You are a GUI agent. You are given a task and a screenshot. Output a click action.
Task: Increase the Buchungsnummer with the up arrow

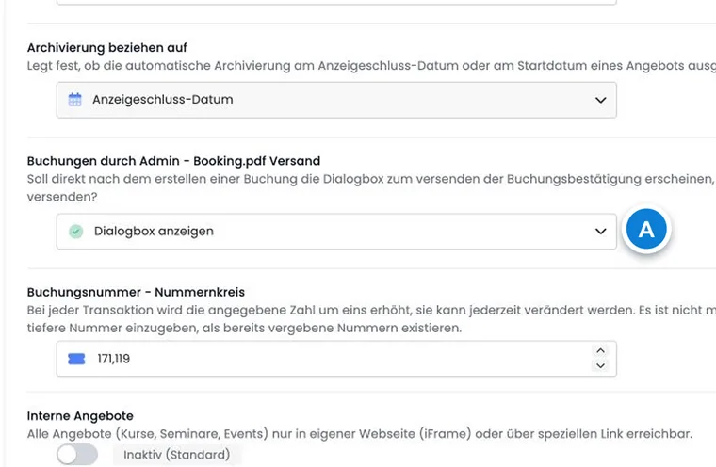pyautogui.click(x=600, y=350)
